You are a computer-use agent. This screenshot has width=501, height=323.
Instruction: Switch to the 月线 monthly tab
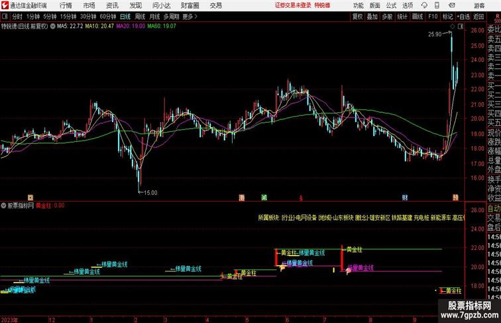[x=154, y=17]
